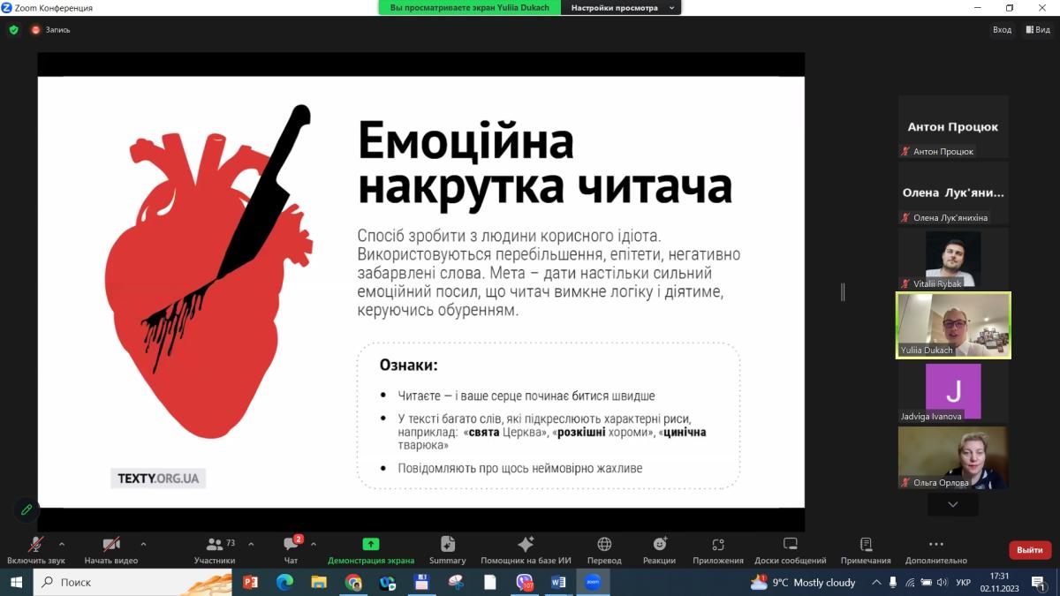This screenshot has height=596, width=1060.
Task: Open the Участники participants panel
Action: pyautogui.click(x=215, y=550)
